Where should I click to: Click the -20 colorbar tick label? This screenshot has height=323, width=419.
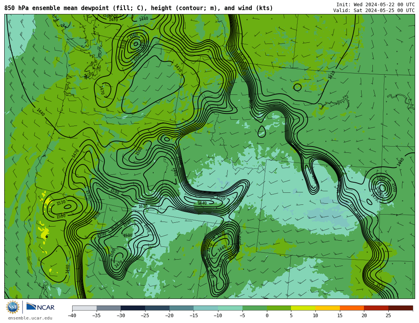tap(169, 316)
